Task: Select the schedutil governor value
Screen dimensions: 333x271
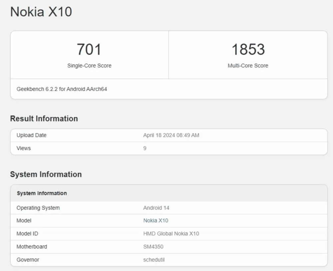Action: pos(154,260)
